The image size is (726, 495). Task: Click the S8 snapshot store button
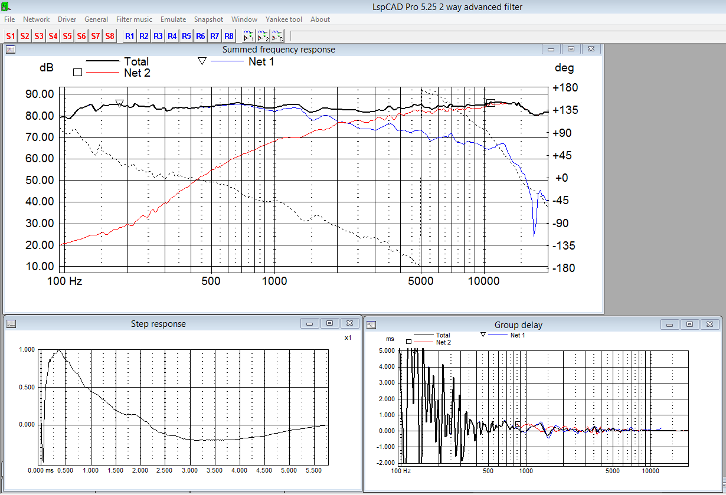110,36
